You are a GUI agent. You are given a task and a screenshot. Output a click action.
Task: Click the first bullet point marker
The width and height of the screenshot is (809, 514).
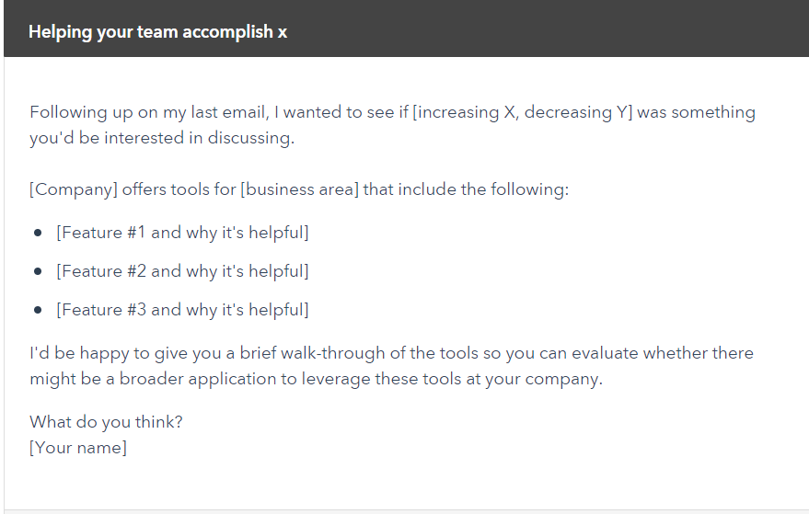point(38,233)
